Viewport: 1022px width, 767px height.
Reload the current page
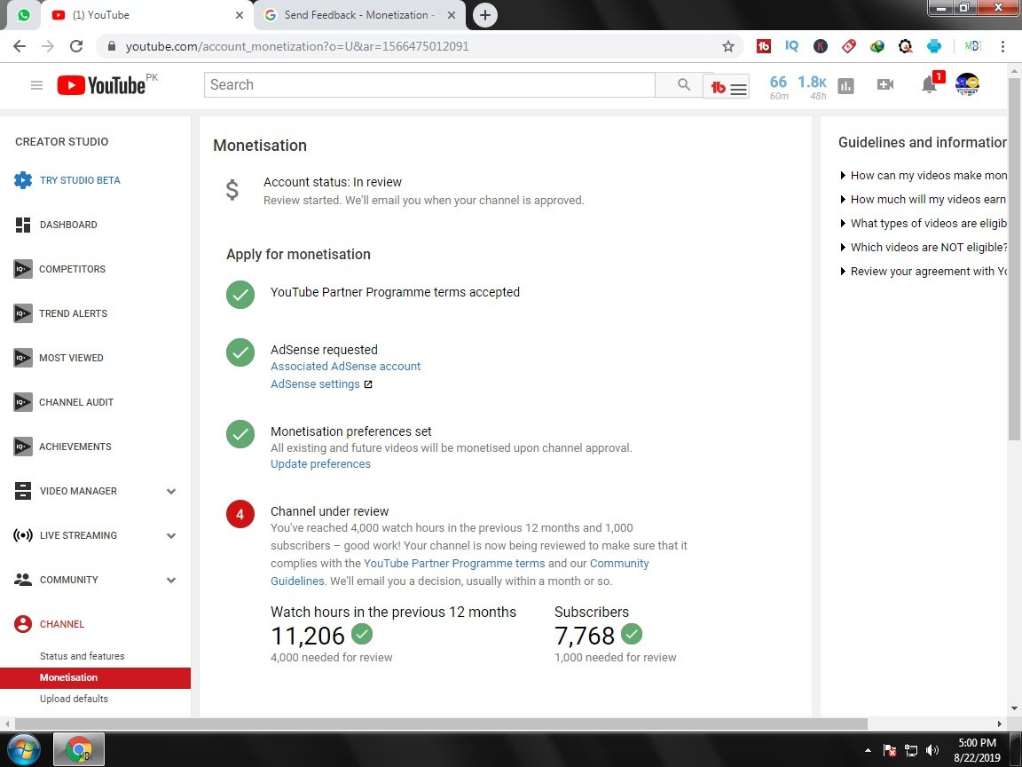(x=76, y=46)
